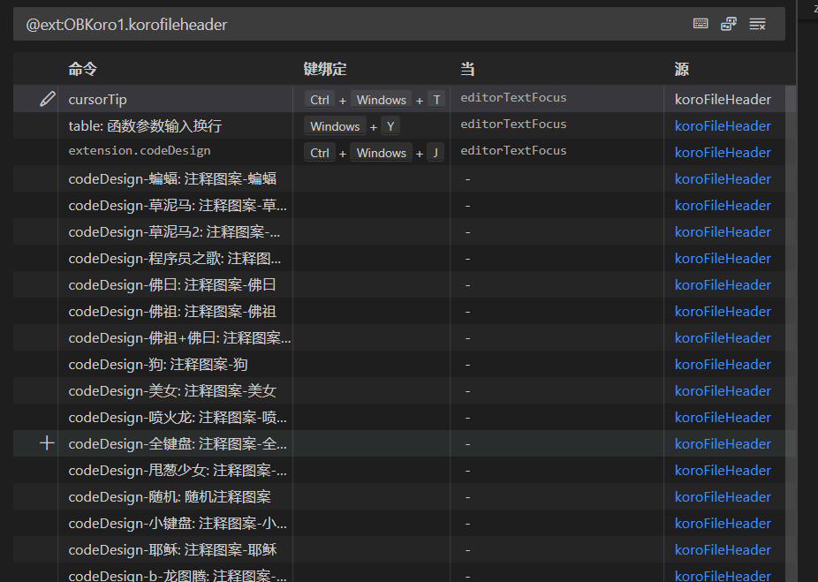This screenshot has height=582, width=818.
Task: Click the Ctrl + Windows + T keybinding
Action: pos(374,99)
